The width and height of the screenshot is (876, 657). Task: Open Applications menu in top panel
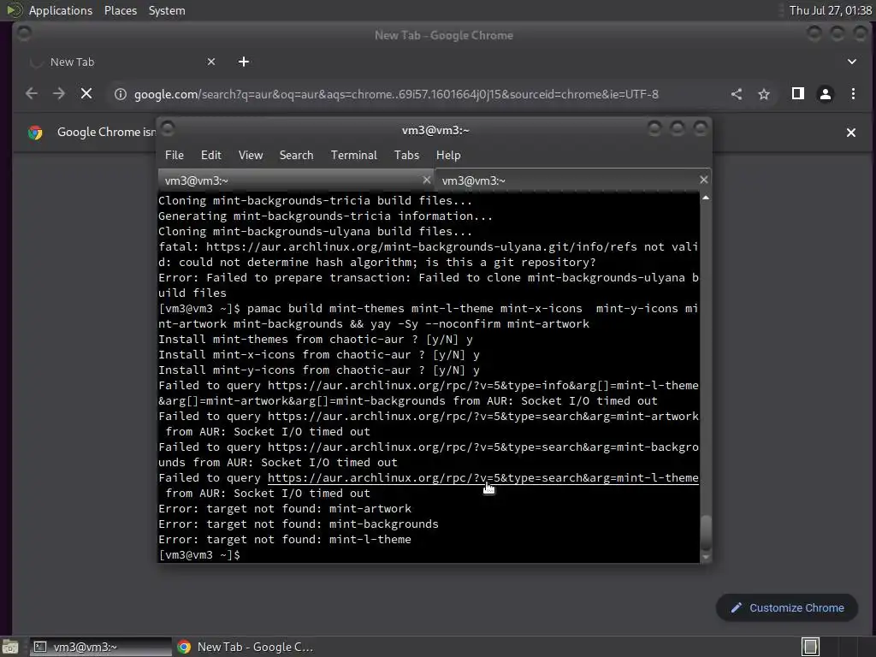(x=61, y=10)
